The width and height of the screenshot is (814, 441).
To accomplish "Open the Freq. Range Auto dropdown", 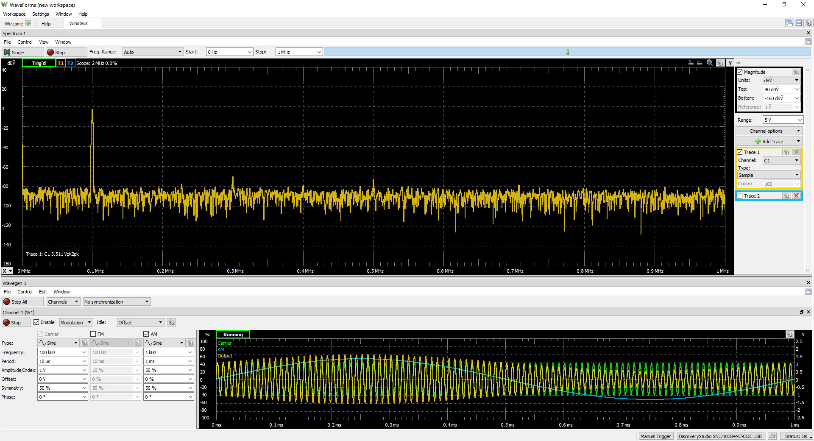I will (x=153, y=52).
